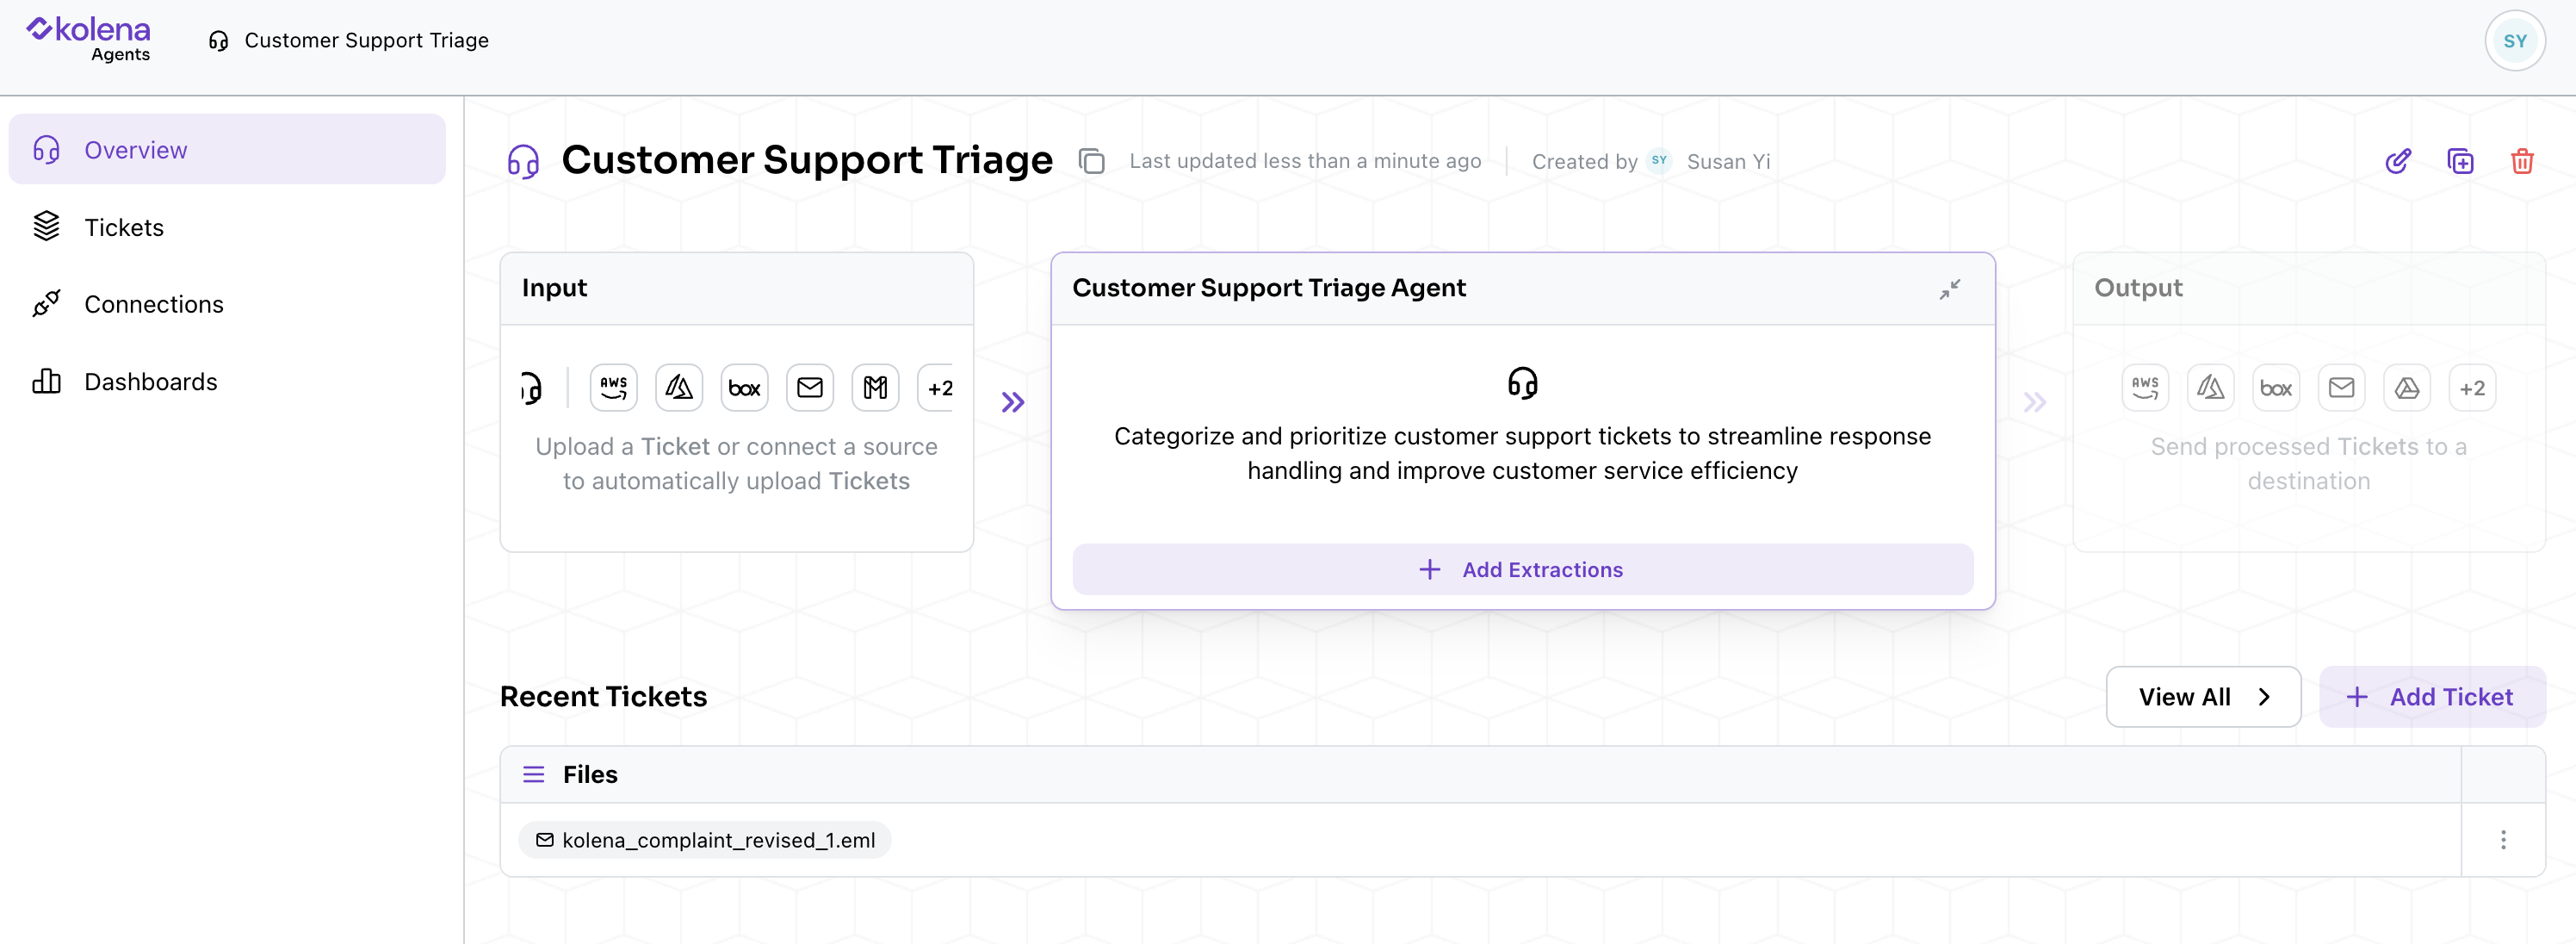The height and width of the screenshot is (944, 2576).
Task: Click View All recent tickets
Action: click(x=2202, y=697)
